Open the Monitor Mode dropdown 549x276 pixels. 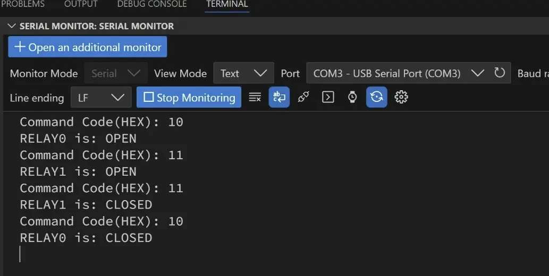click(x=117, y=73)
